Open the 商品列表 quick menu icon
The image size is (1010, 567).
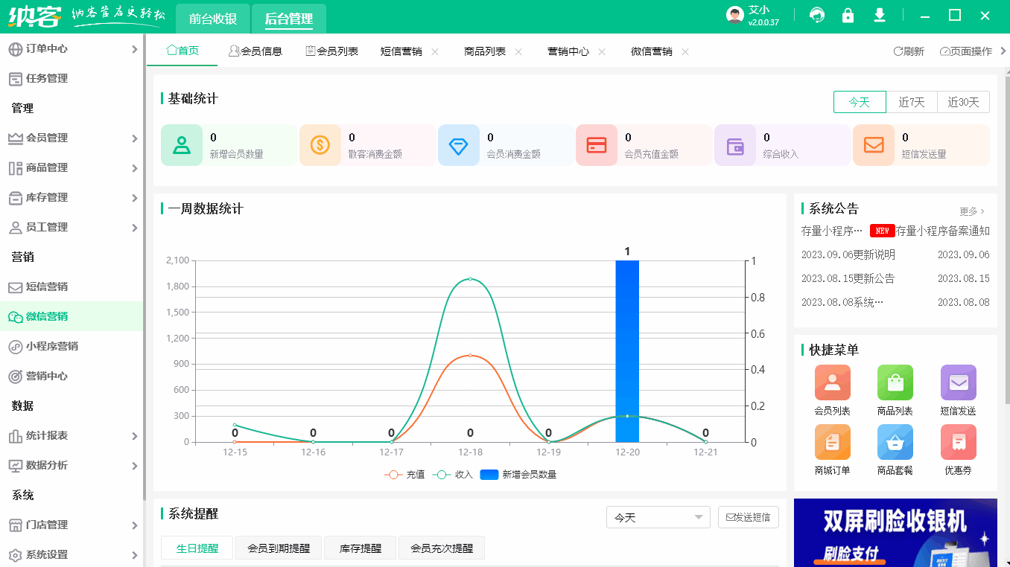tap(895, 382)
